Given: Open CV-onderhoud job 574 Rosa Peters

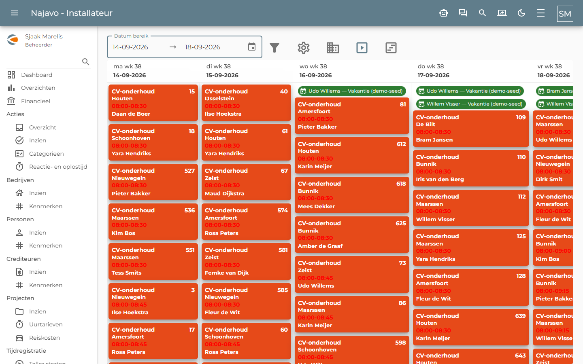Looking at the screenshot, I should 246,222.
